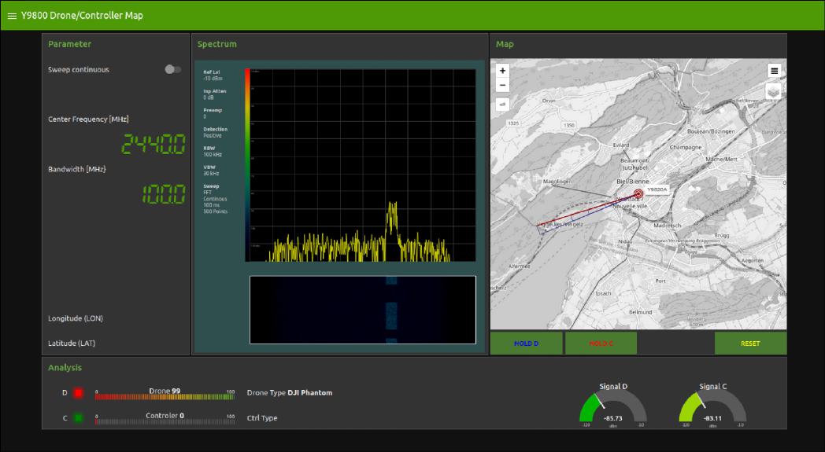This screenshot has width=825, height=452.
Task: Click the Preamp setting text
Action: coord(213,113)
